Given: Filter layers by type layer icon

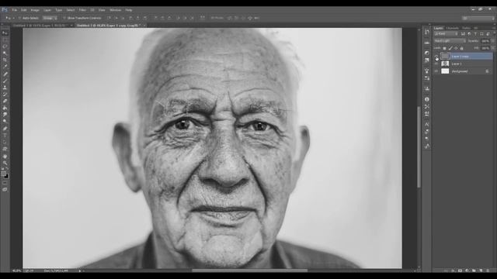Looking at the screenshot, I should click(475, 34).
